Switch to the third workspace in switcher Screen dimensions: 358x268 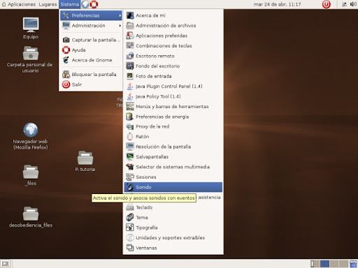(x=334, y=264)
